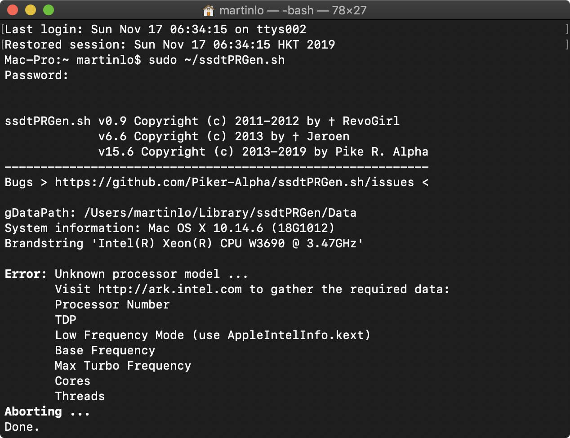The width and height of the screenshot is (570, 438).
Task: Click on the "Password:" prompt line
Action: coord(36,75)
